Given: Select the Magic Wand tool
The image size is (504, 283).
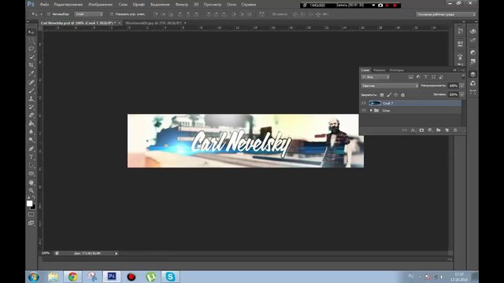Looking at the screenshot, I should [x=31, y=57].
